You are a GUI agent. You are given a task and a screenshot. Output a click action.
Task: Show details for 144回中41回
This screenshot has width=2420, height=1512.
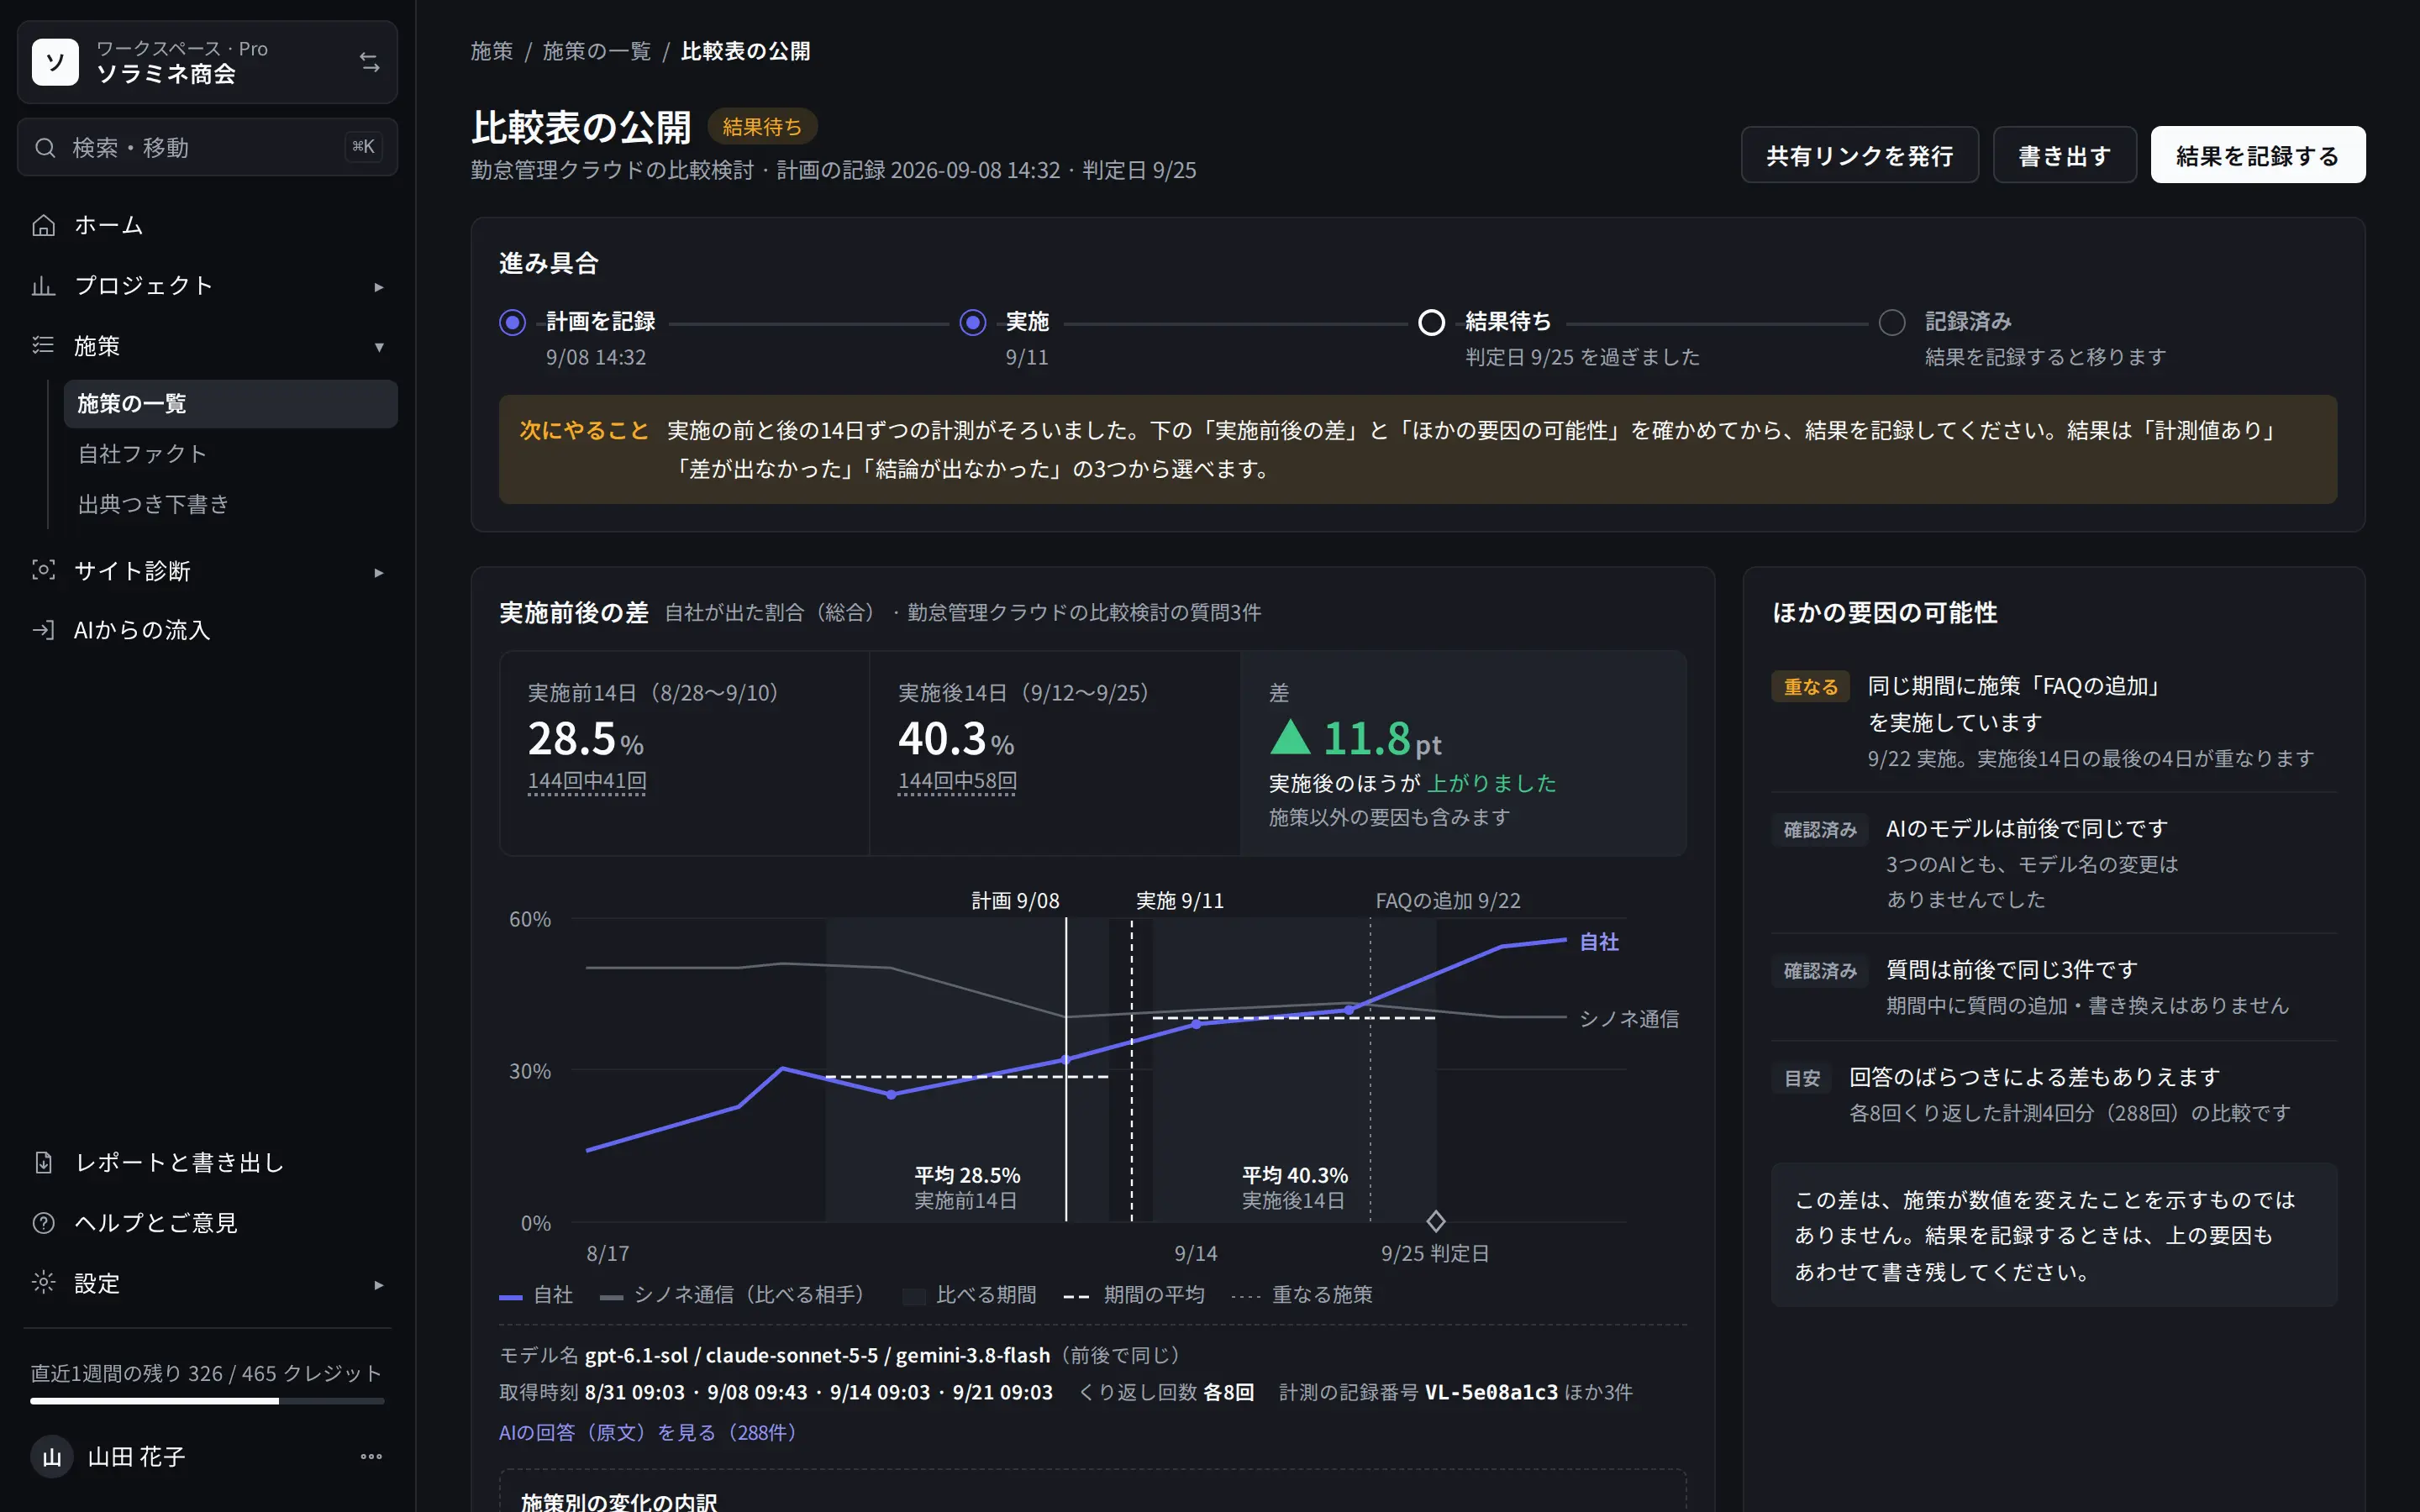587,782
